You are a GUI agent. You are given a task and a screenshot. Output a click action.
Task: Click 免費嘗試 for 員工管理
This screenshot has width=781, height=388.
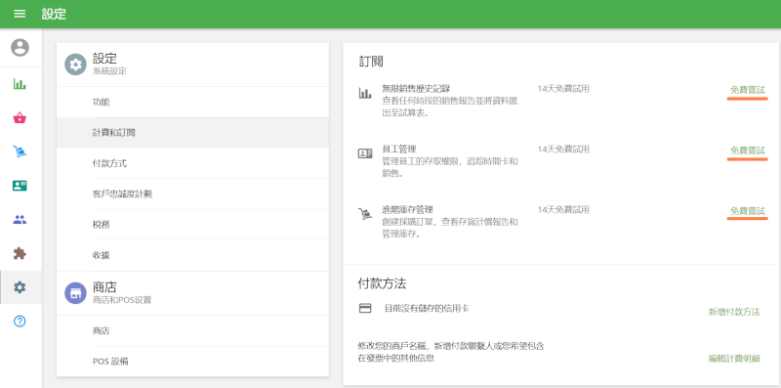point(747,151)
